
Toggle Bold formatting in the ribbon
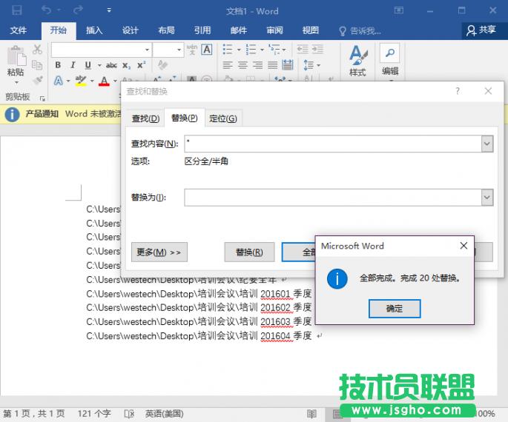[x=58, y=65]
